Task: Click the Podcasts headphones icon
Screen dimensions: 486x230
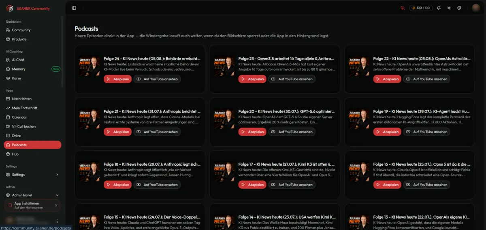Action: click(8, 145)
